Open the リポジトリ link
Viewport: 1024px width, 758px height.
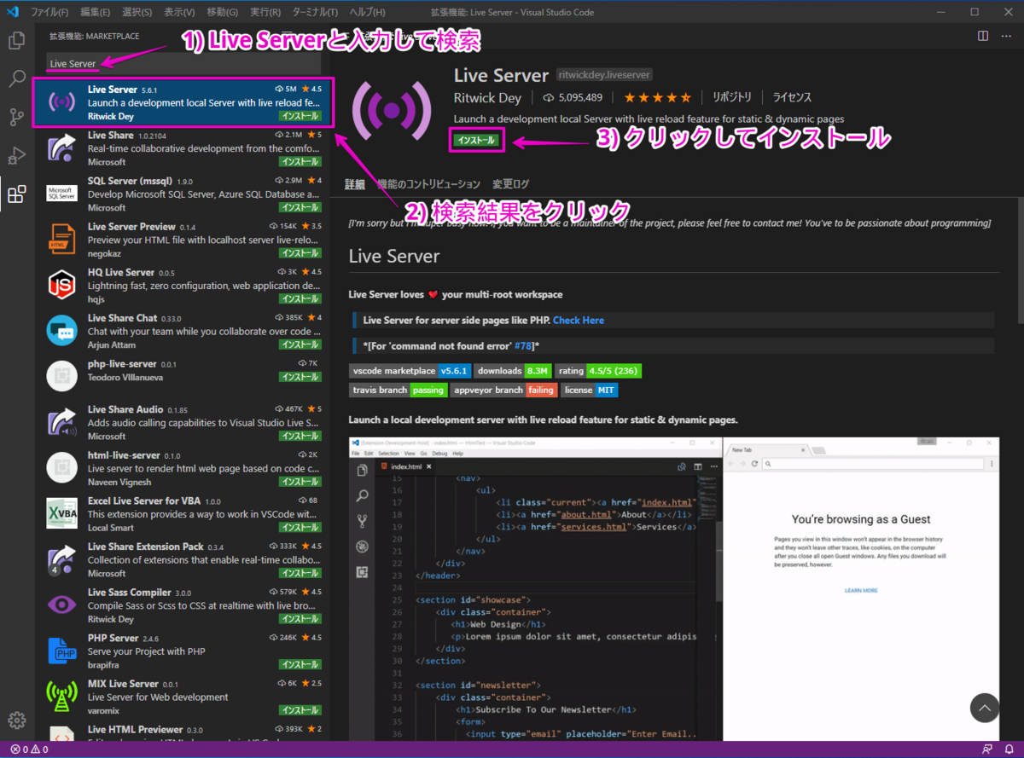pos(732,97)
